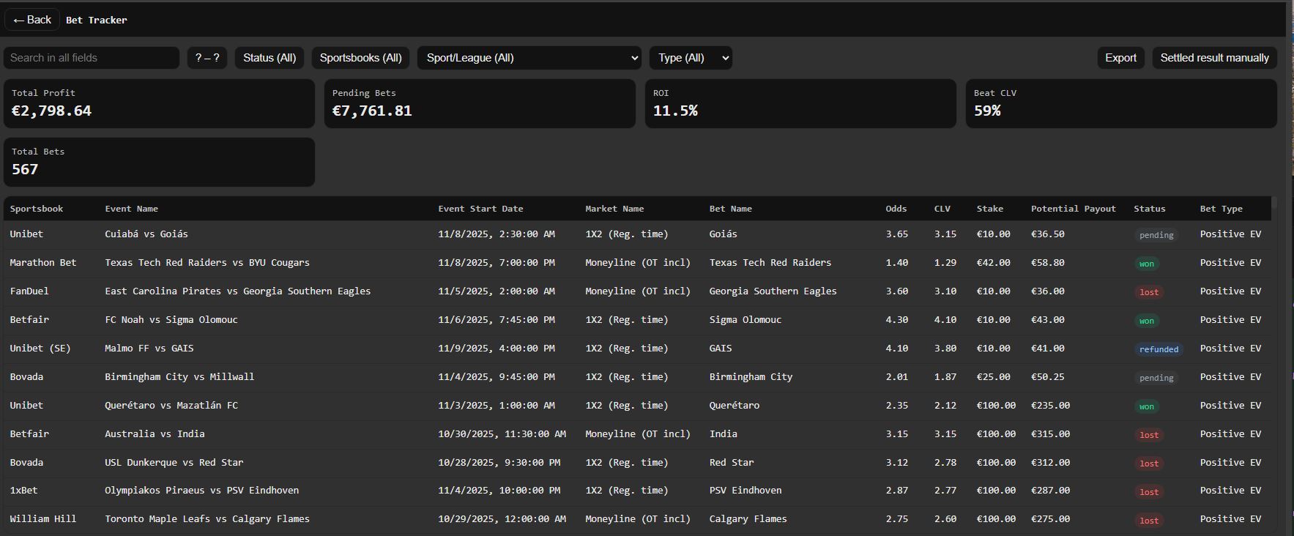Sort by Event Start Date header
1294x536 pixels.
480,209
